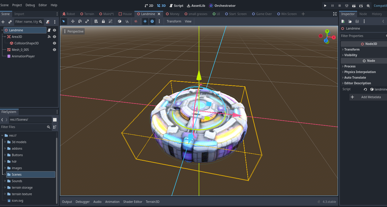
Task: Activate the Scale Mode tool
Action: (x=87, y=21)
